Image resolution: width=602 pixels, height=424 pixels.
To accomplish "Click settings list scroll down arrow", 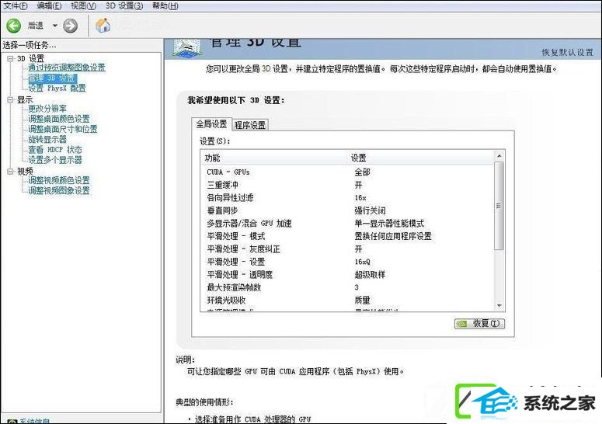I will 499,306.
